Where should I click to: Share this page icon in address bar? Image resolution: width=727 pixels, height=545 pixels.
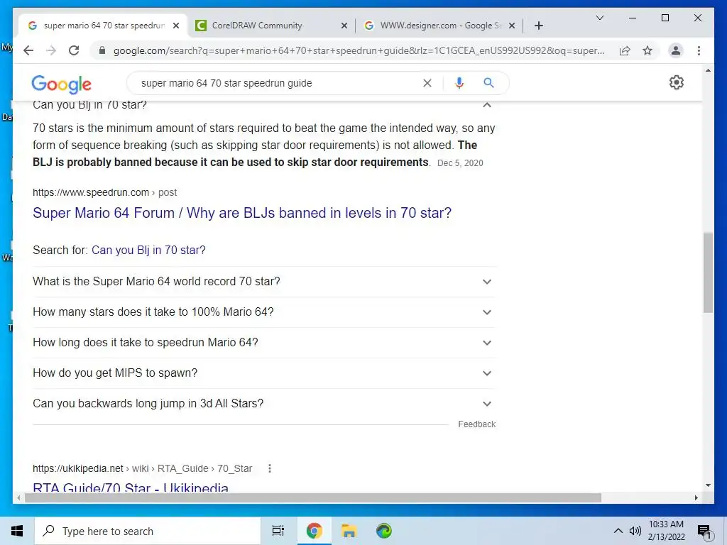[x=625, y=50]
